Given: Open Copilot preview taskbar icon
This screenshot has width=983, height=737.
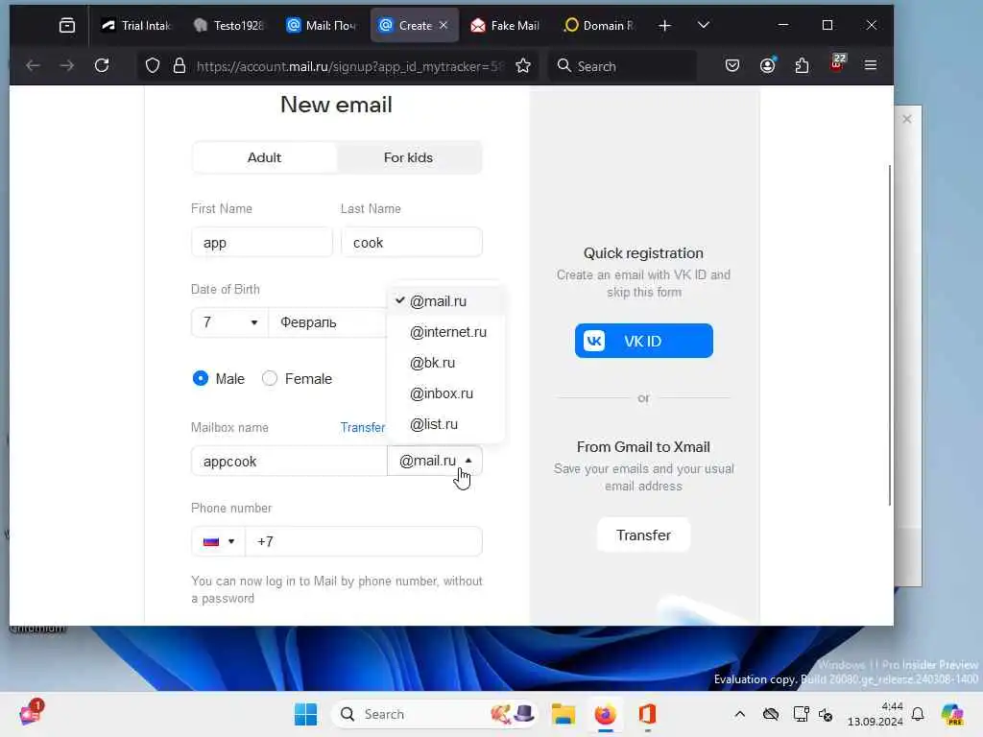Looking at the screenshot, I should point(952,714).
